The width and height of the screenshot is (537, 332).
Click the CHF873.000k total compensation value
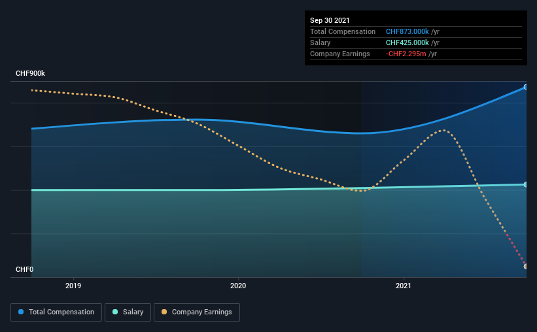[407, 31]
